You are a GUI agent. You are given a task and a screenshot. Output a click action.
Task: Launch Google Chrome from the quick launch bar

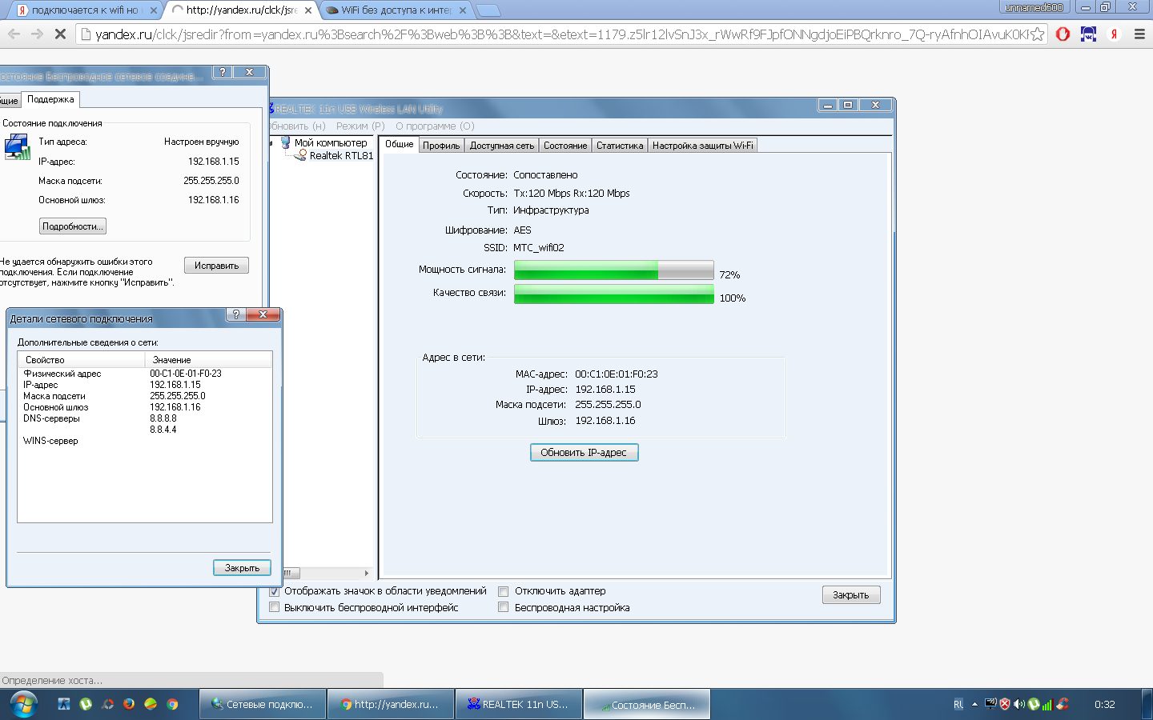point(172,704)
